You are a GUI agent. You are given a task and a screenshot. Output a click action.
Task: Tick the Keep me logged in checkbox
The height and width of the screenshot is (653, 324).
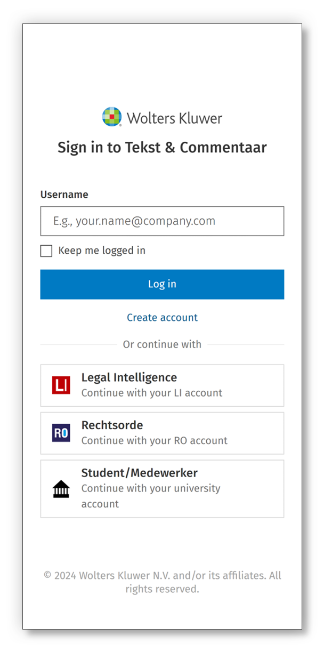pyautogui.click(x=46, y=251)
